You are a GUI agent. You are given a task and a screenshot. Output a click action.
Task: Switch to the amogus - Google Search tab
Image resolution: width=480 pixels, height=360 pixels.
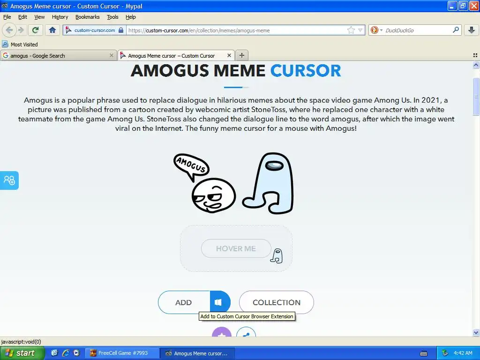(58, 56)
